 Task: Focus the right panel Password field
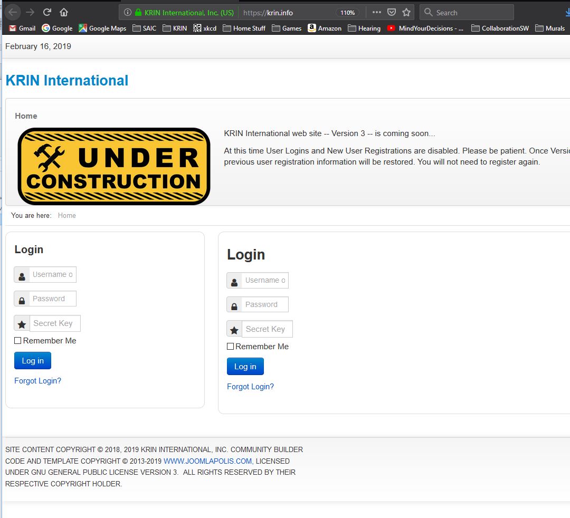[265, 305]
